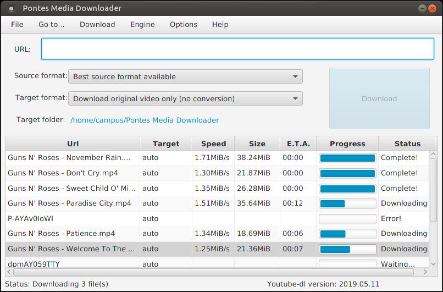Open the target folder path link
The height and width of the screenshot is (292, 443).
(x=145, y=120)
